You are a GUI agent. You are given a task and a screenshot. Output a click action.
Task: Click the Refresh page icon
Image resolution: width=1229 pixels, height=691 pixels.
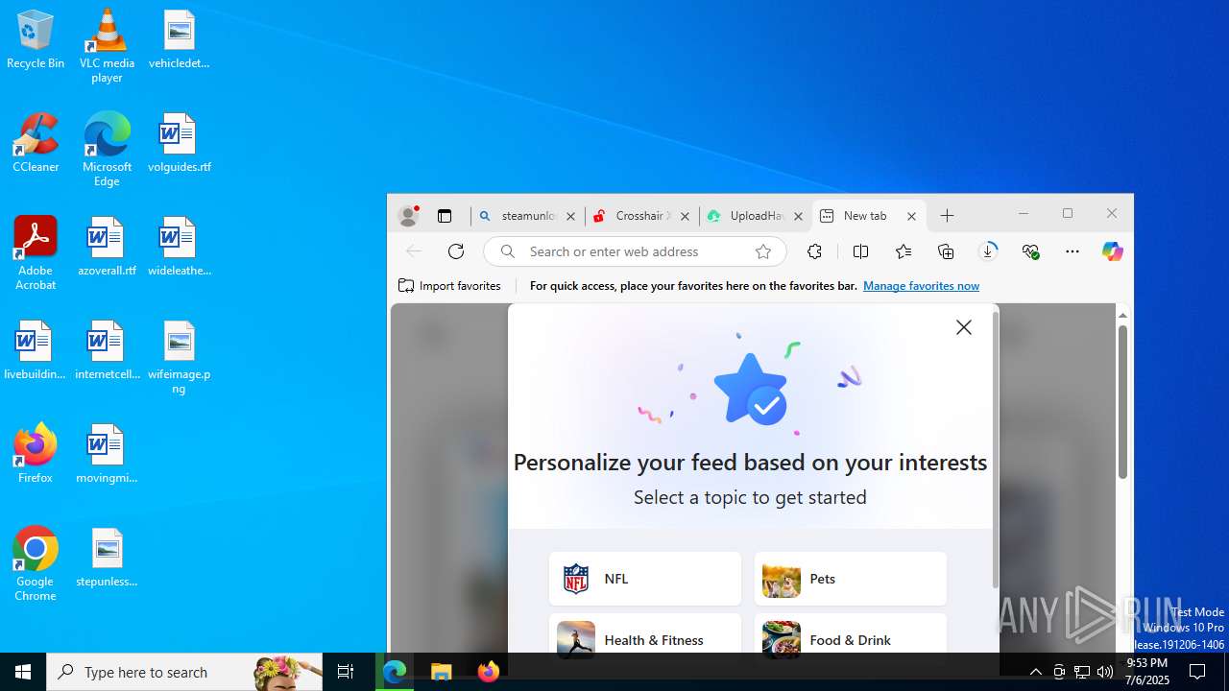click(x=456, y=251)
